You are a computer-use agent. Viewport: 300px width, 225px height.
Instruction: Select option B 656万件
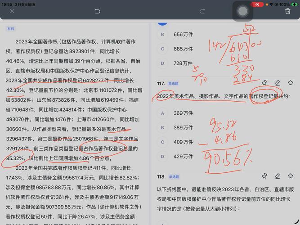tap(175, 35)
